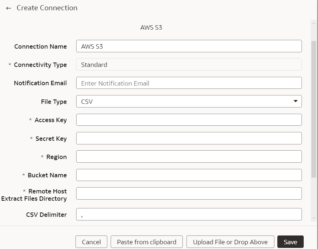Choose Paste from clipboard

[147, 242]
